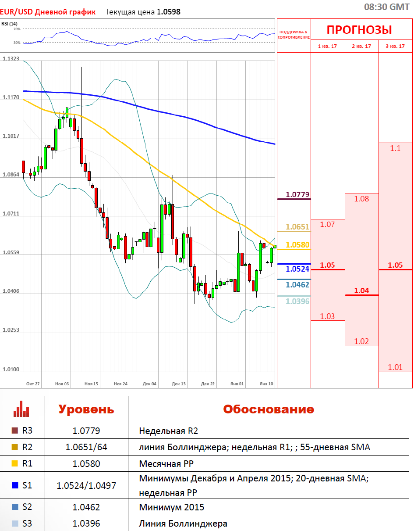This screenshot has height=531, width=414.
Task: Click the yellow R1 square marker
Action: (x=15, y=463)
